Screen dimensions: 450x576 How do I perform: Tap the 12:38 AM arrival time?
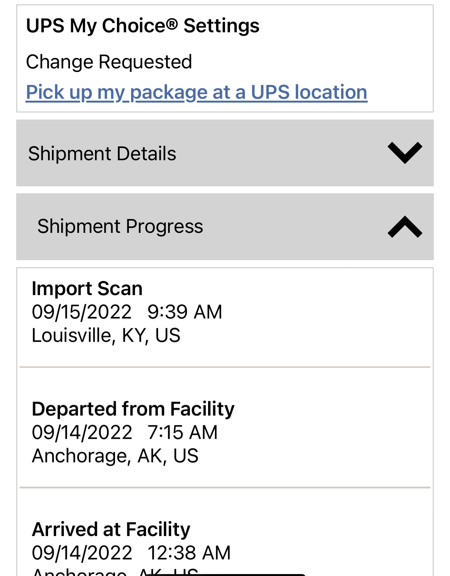click(189, 553)
